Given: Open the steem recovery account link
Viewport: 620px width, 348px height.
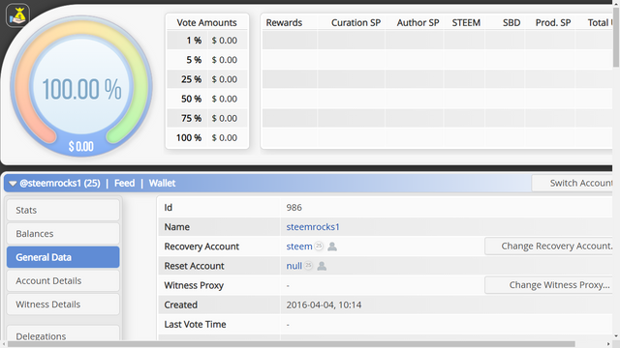Looking at the screenshot, I should point(299,246).
